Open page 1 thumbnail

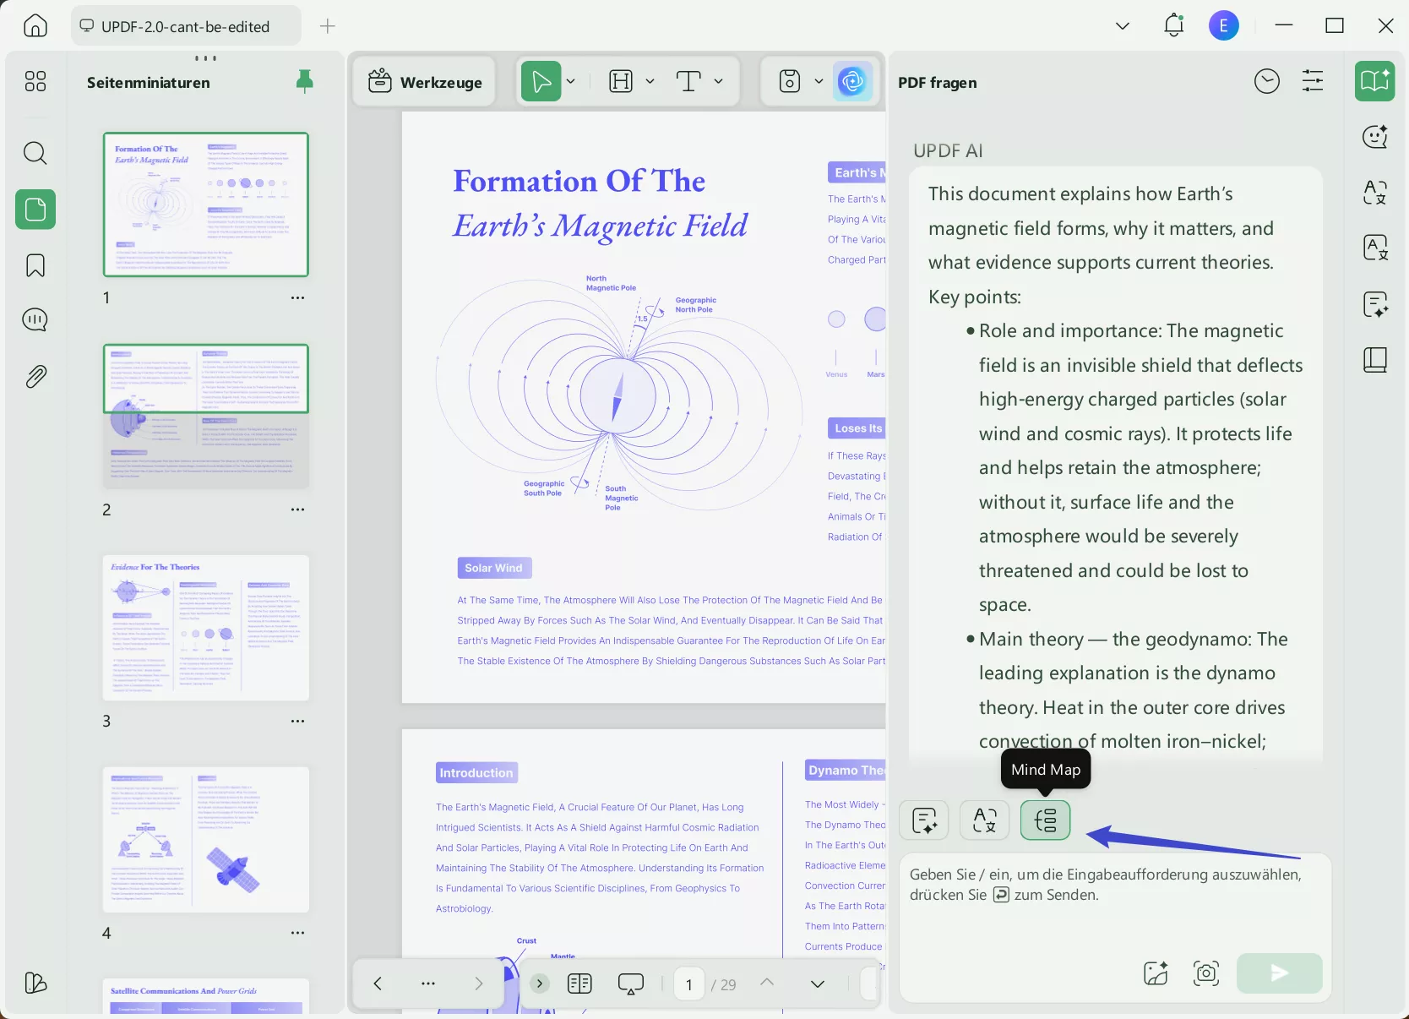tap(206, 204)
